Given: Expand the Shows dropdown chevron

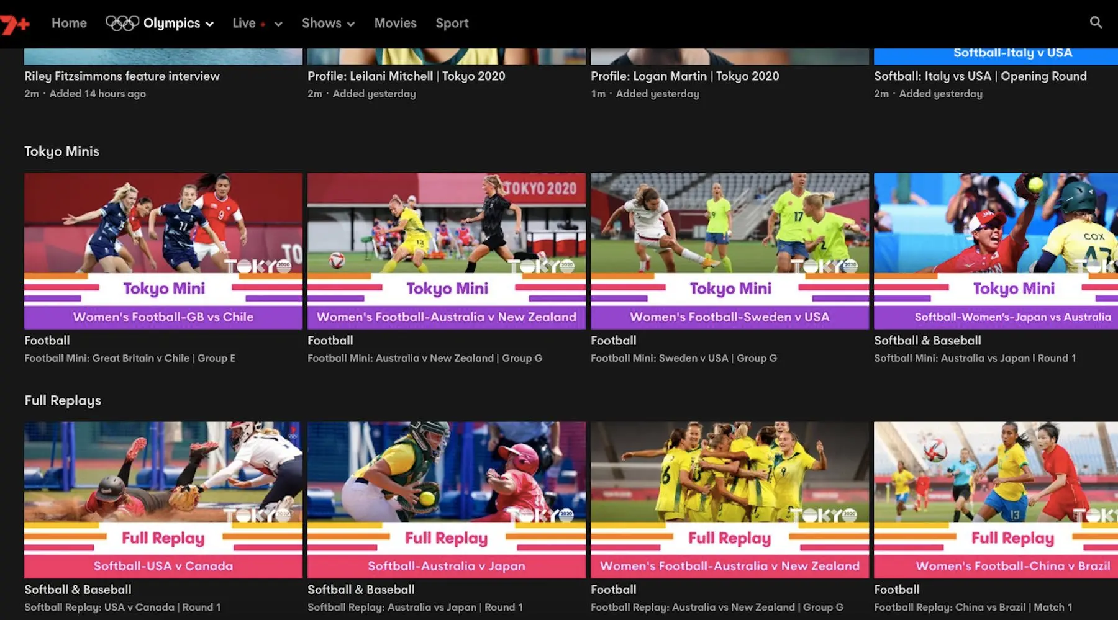Looking at the screenshot, I should pyautogui.click(x=351, y=24).
